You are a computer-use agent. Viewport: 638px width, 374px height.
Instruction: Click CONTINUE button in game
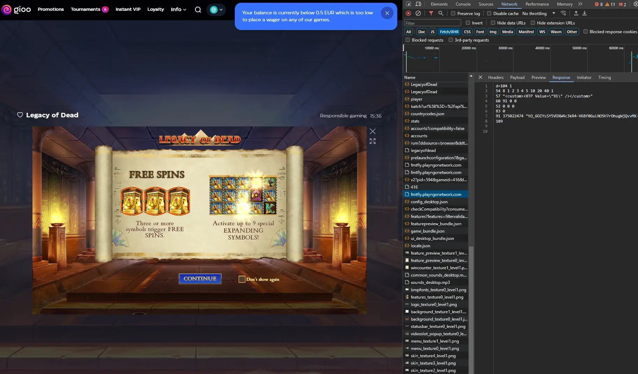point(200,278)
